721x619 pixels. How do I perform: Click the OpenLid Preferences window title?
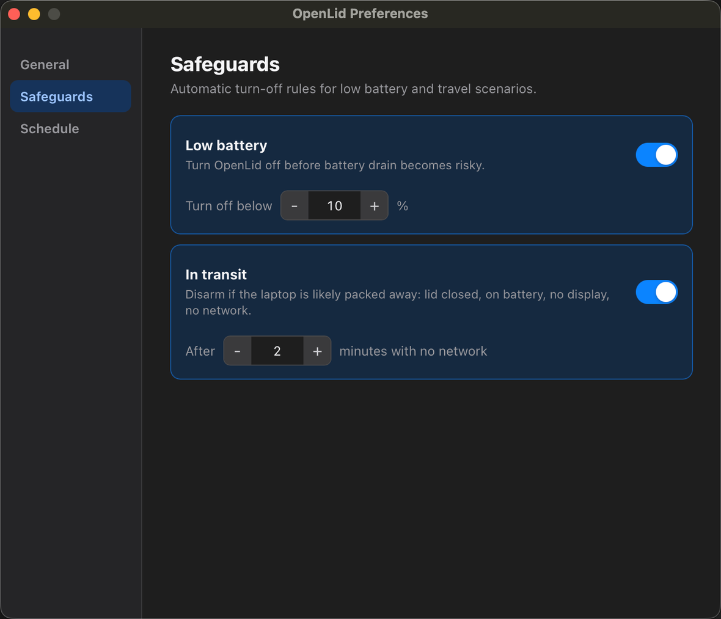[x=360, y=14]
